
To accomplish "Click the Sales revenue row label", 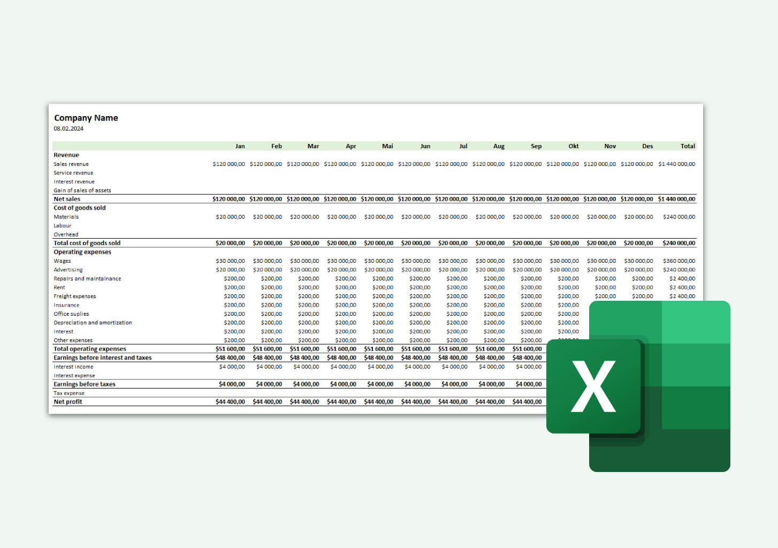I will (x=71, y=164).
